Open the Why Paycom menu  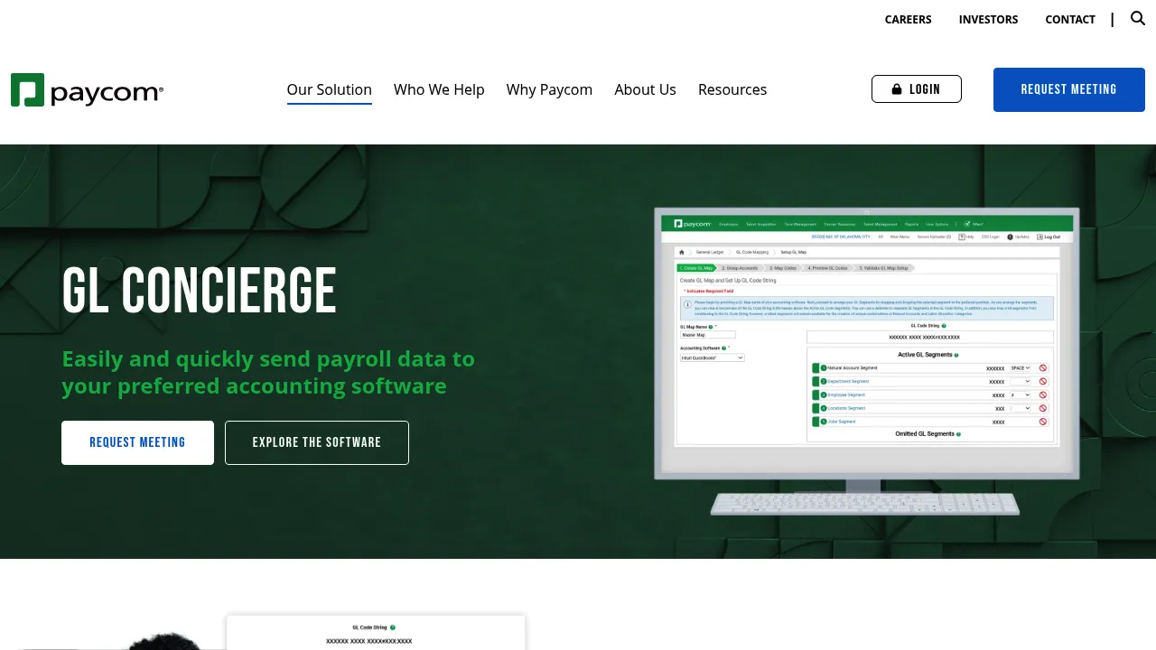click(x=549, y=89)
